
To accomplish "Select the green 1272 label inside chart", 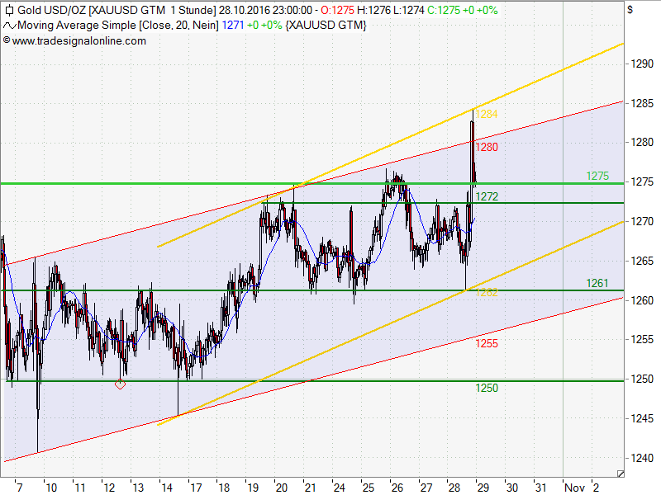I will tap(487, 196).
